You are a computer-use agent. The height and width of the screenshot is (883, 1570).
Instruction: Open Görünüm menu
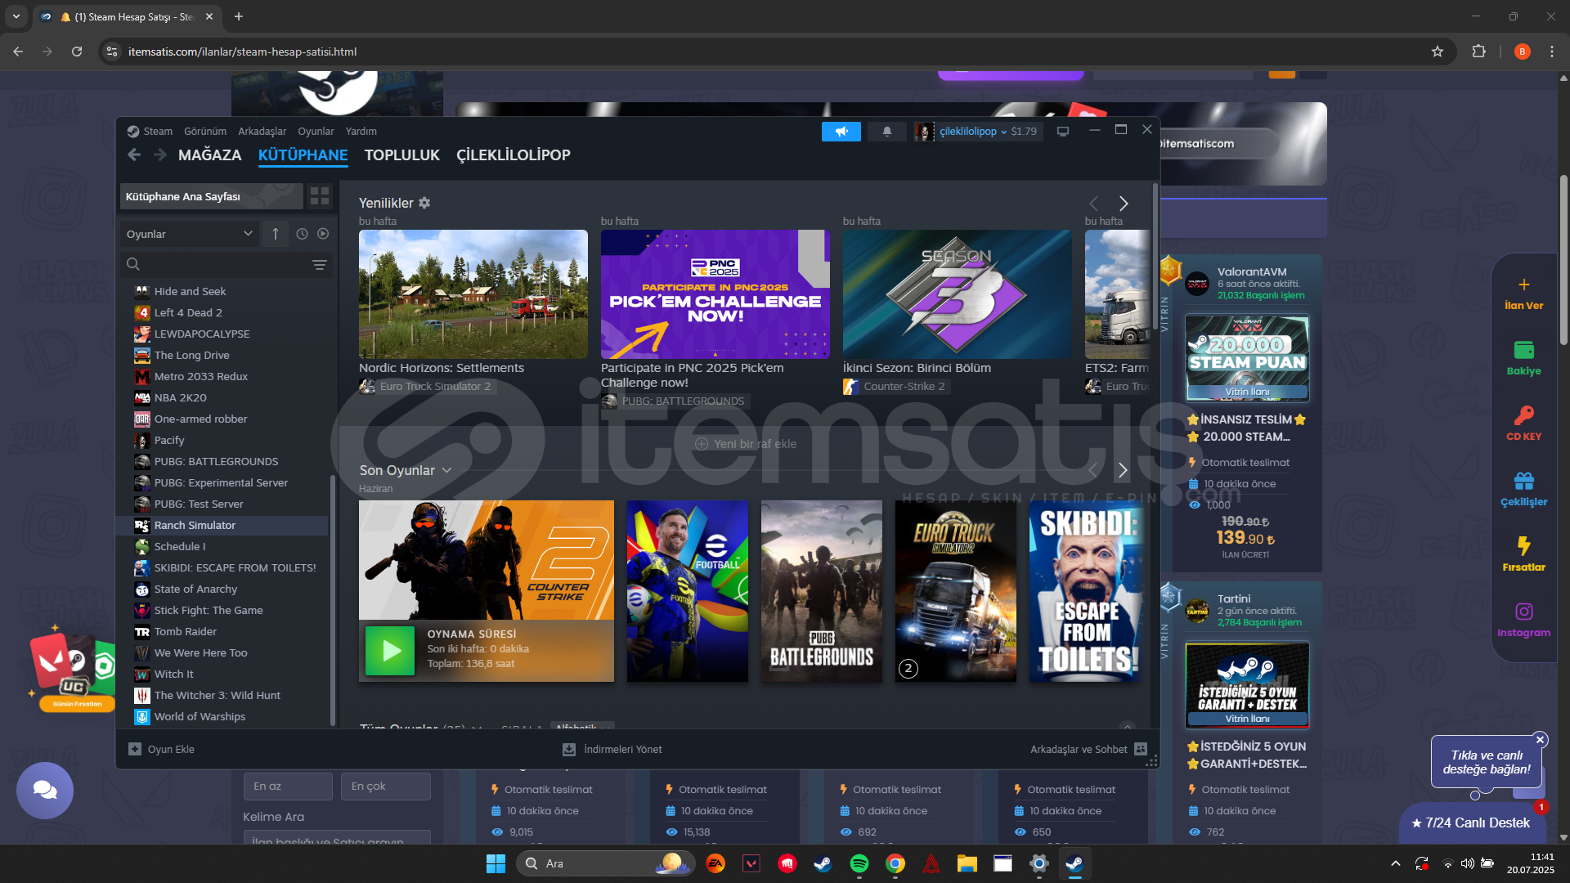pyautogui.click(x=205, y=131)
